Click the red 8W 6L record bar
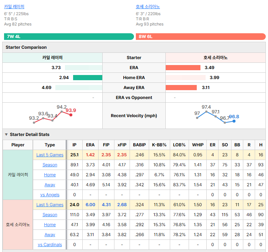Image resolution: width=268 pixels, height=252 pixels. click(201, 37)
